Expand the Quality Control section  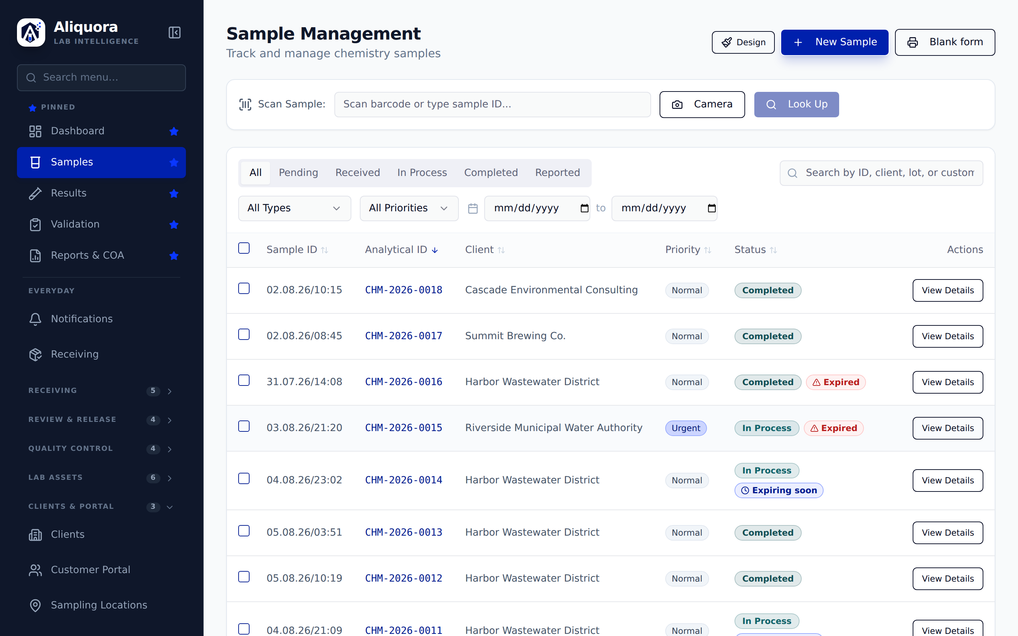tap(101, 449)
